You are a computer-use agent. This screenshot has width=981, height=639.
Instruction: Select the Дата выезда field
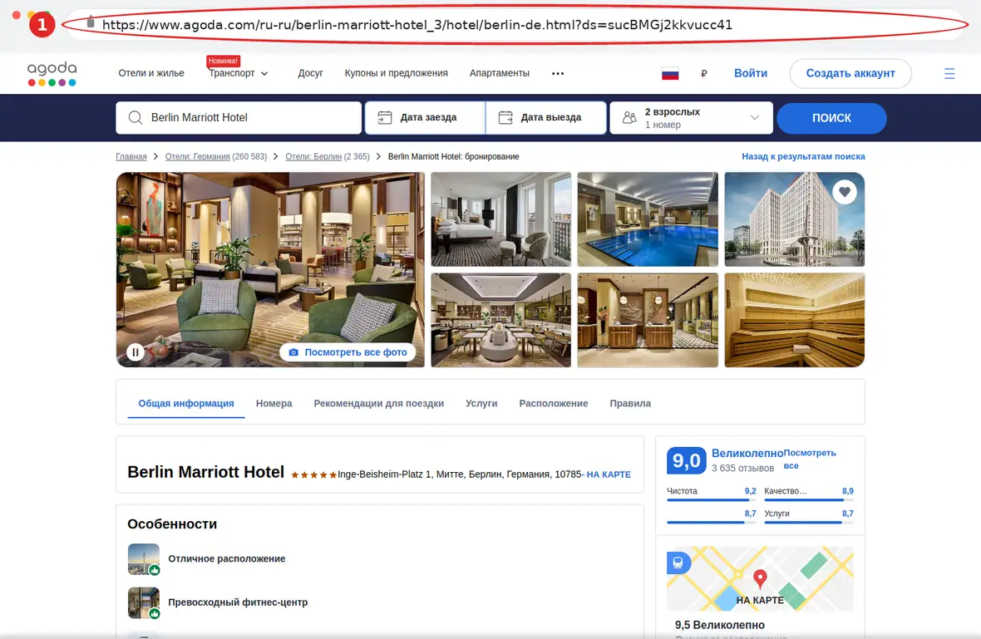[x=545, y=117]
